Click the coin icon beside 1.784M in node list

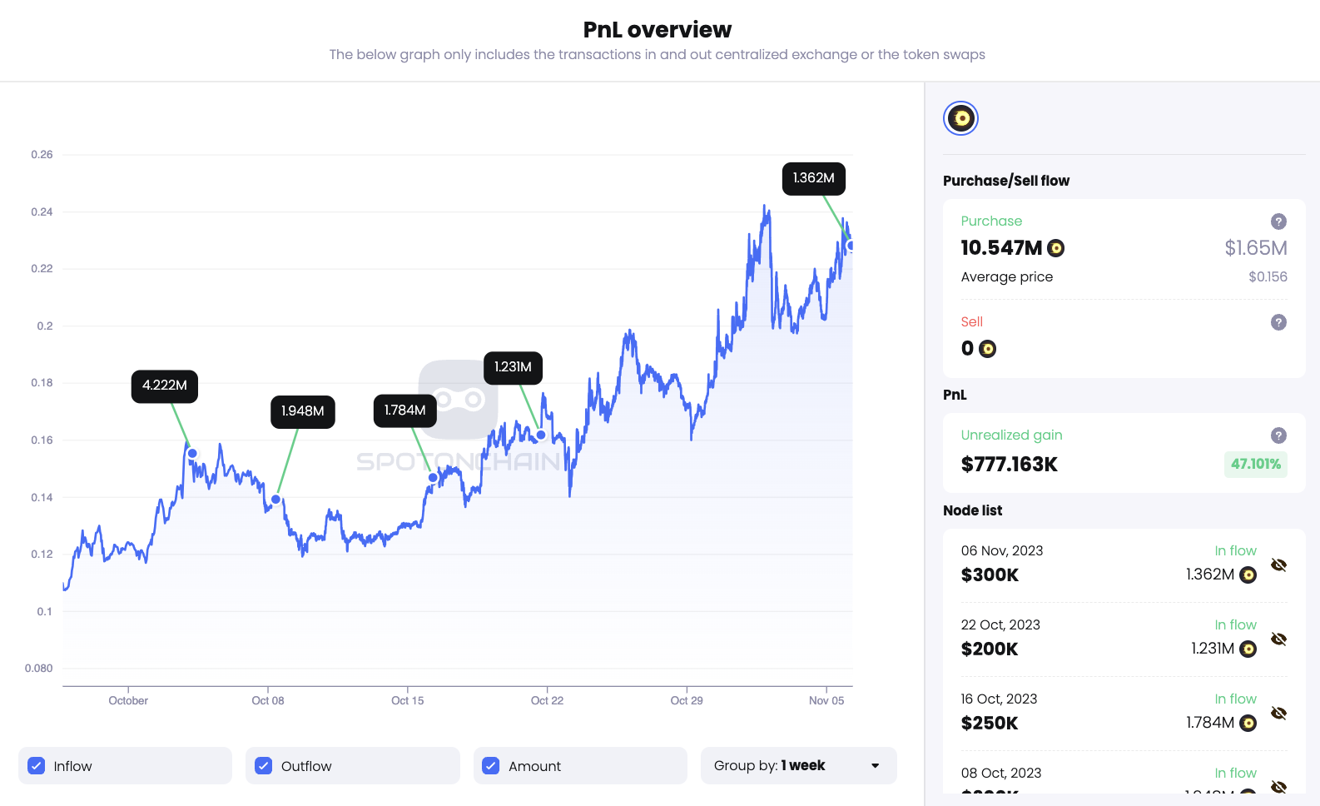coord(1248,723)
